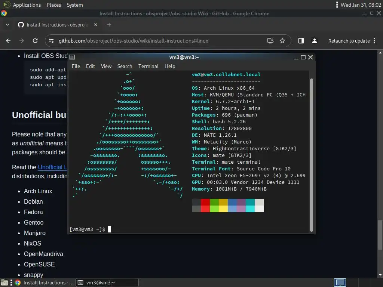Screen dimensions: 383x287
Task: Open Chrome side panel
Action: 301,41
